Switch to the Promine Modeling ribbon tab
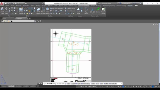Image resolution: width=160 pixels, height=90 pixels. [x=96, y=6]
